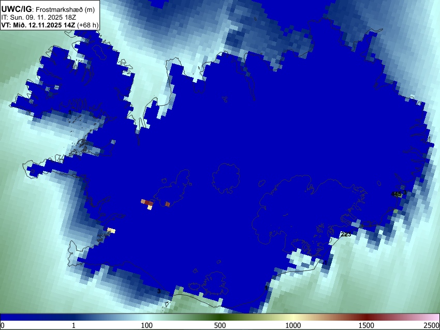Click the "1000" label on the color scale
This screenshot has width=440, height=330.
[293, 325]
